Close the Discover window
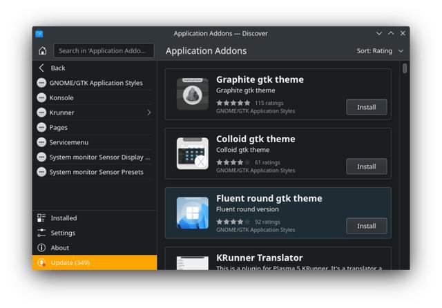This screenshot has width=442, height=308. [x=403, y=33]
